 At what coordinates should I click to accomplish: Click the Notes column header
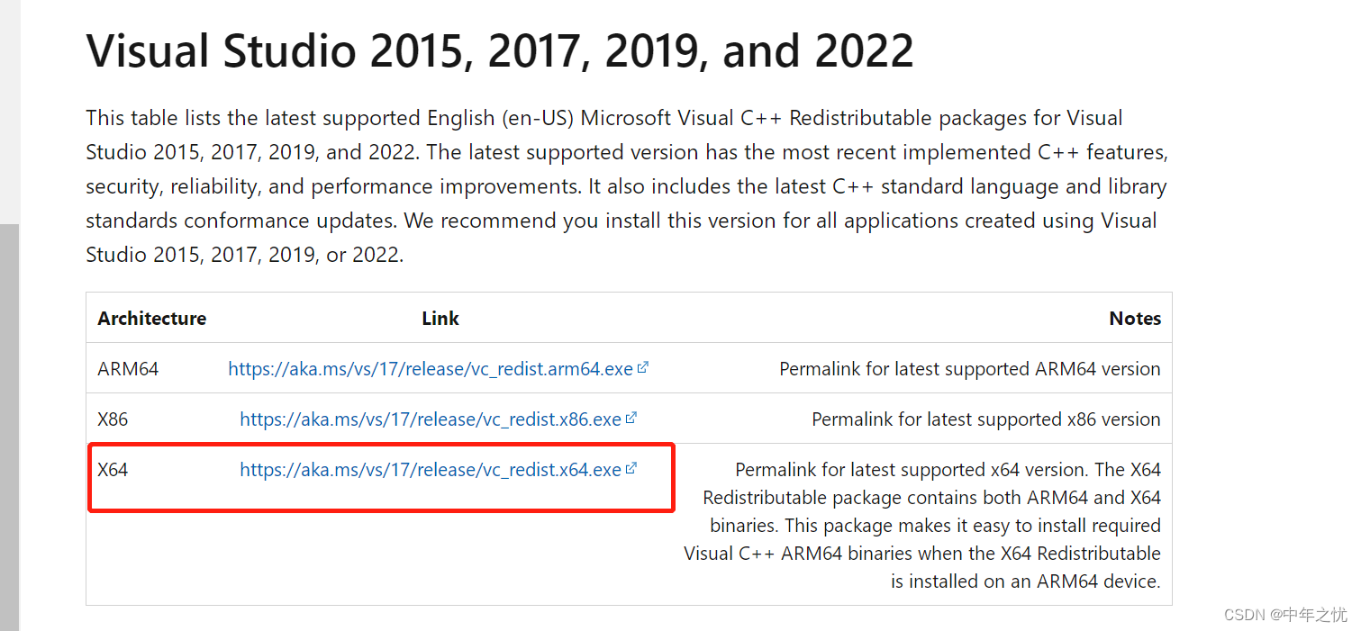(x=1135, y=318)
